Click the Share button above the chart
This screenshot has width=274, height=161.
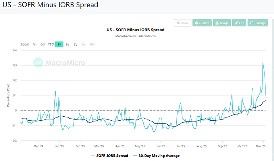pyautogui.click(x=182, y=23)
